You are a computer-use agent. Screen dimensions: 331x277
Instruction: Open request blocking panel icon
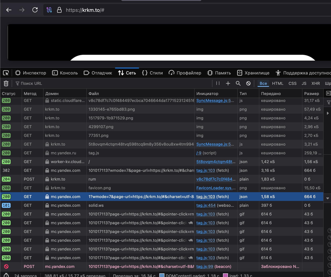click(x=248, y=83)
